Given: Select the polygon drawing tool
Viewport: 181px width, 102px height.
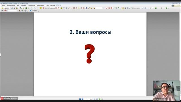Looking at the screenshot, I should 81,8.
